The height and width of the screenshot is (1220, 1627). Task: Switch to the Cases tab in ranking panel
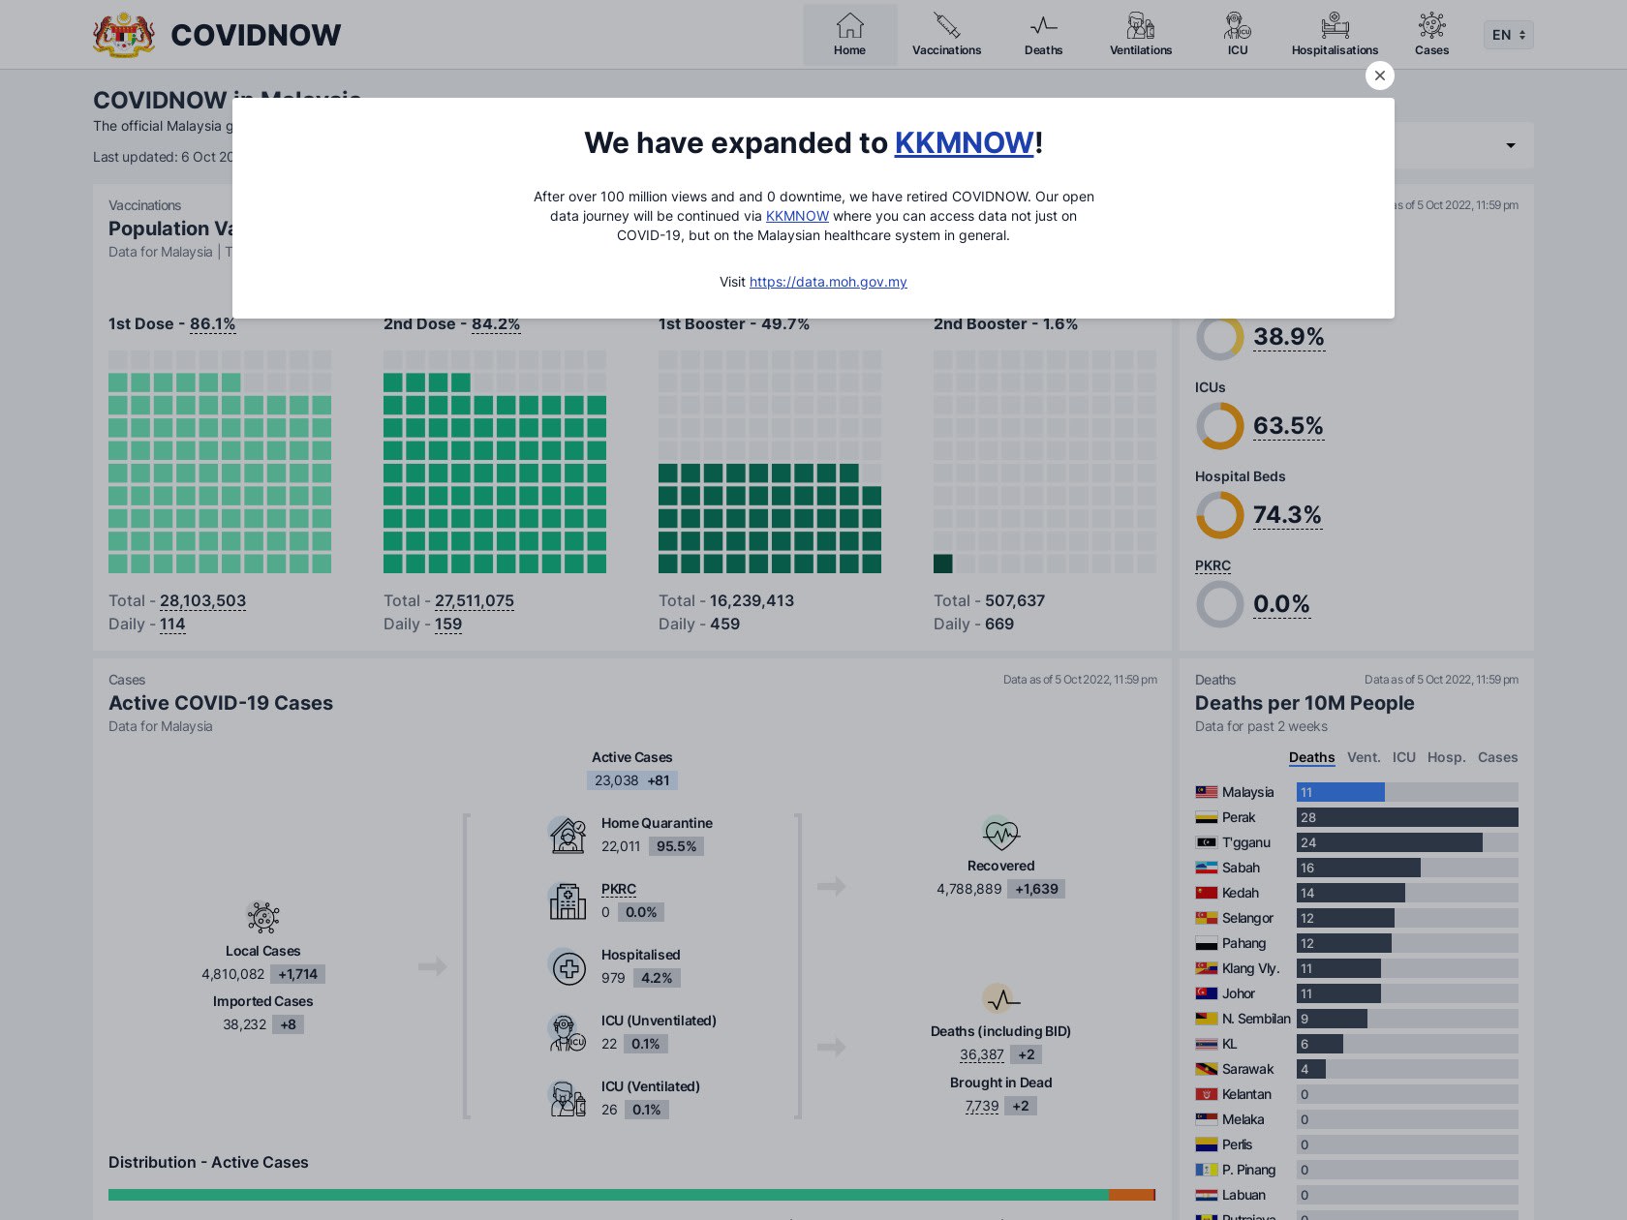1497,757
